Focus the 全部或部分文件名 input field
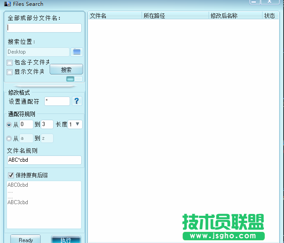 click(44, 28)
